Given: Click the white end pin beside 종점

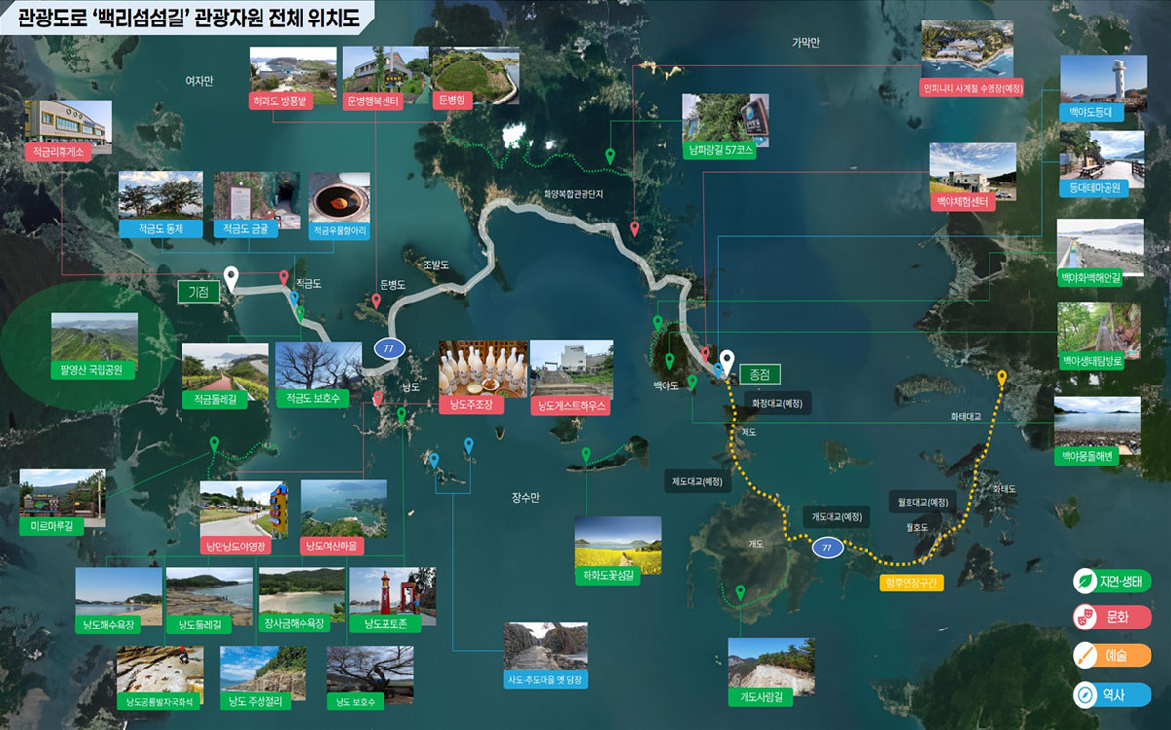Looking at the screenshot, I should [x=726, y=361].
